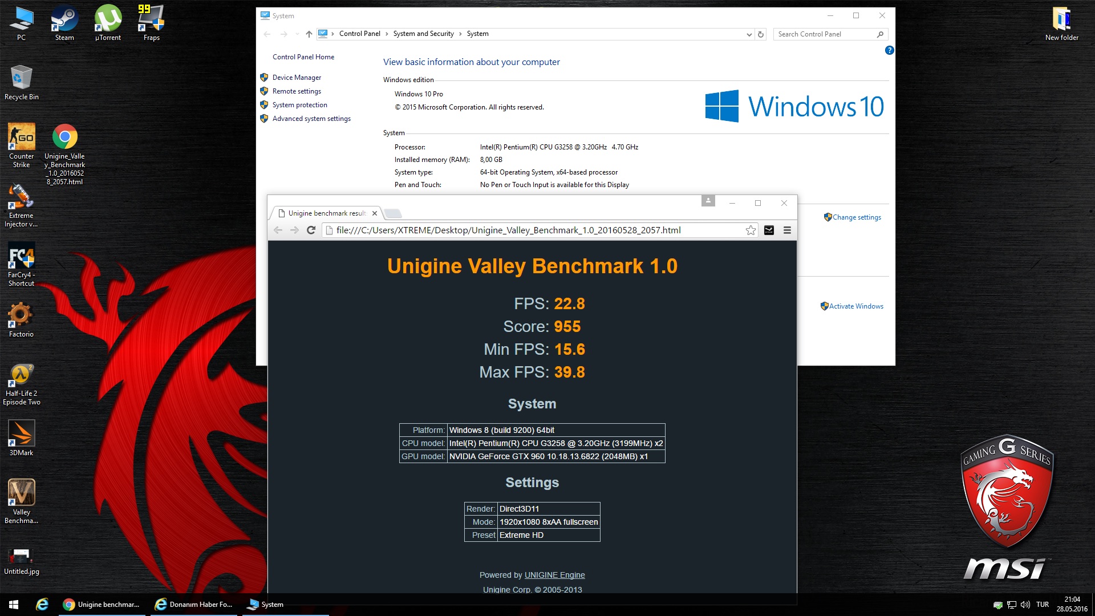Click the Search Control Panel field

pos(830,34)
